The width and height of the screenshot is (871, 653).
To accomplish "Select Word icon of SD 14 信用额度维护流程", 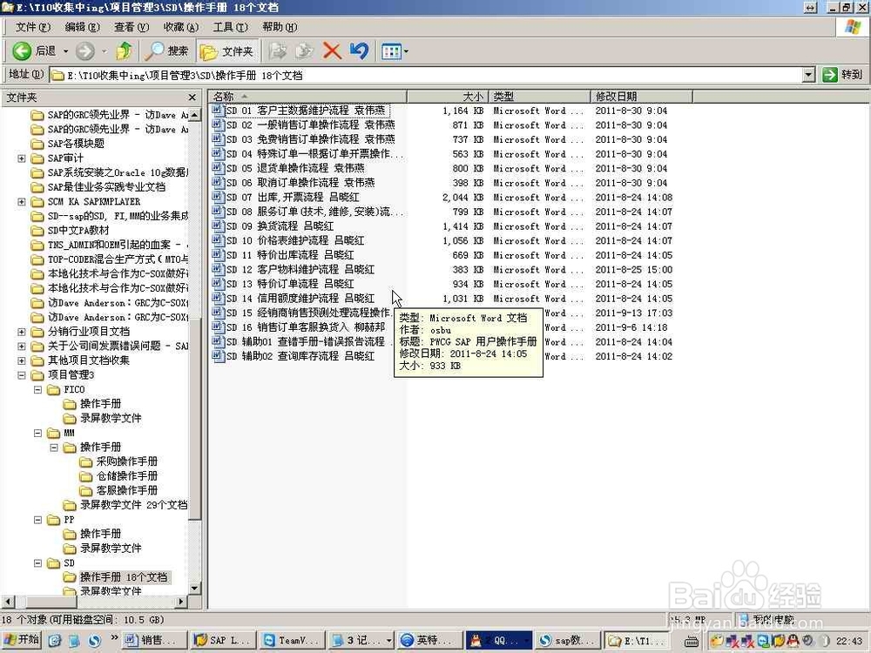I will click(x=217, y=298).
